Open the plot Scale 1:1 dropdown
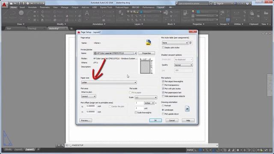 146,98
